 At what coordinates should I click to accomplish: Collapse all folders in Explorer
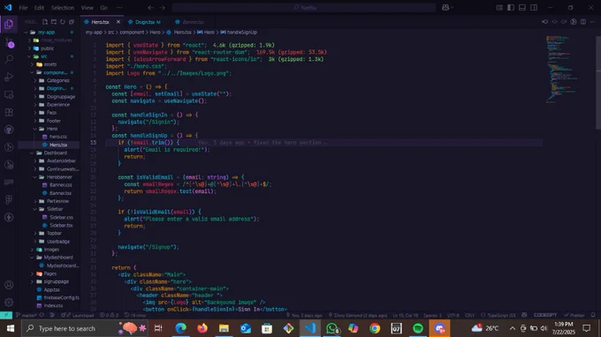pos(72,22)
